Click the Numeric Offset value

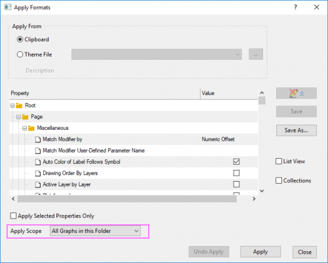(x=218, y=139)
